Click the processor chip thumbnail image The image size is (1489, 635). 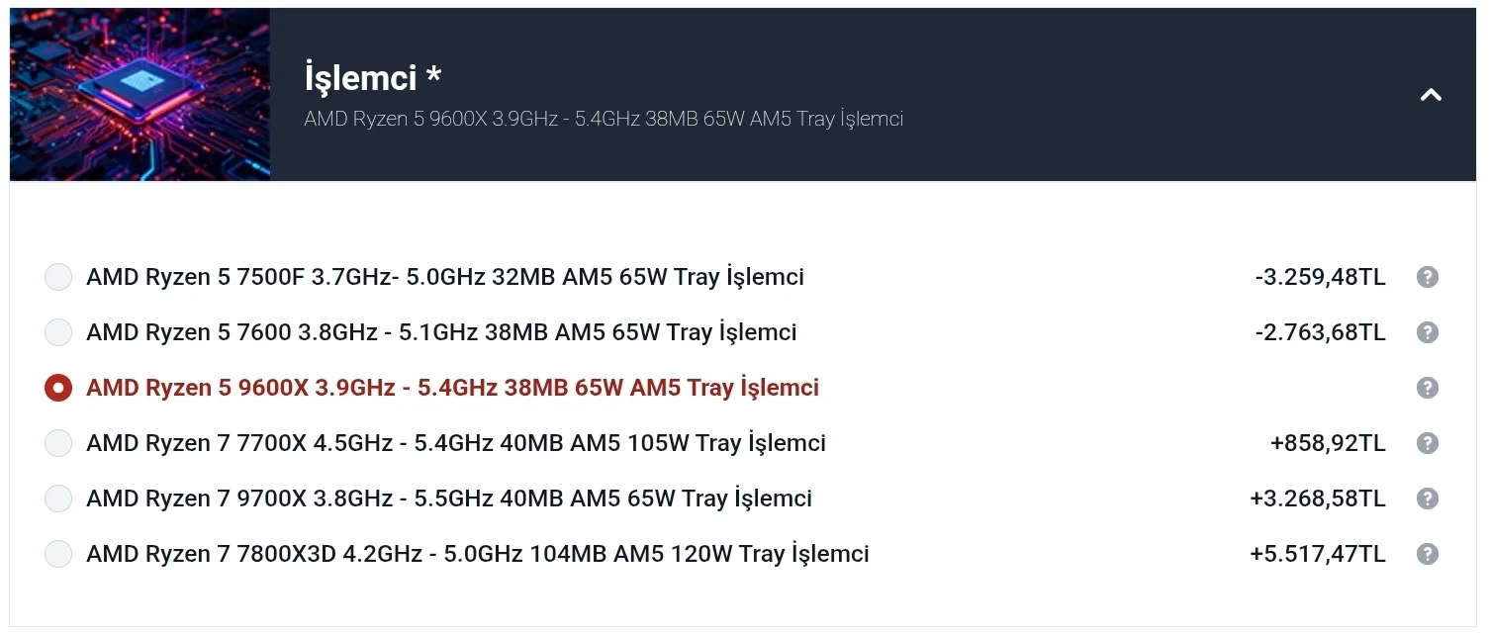[140, 95]
